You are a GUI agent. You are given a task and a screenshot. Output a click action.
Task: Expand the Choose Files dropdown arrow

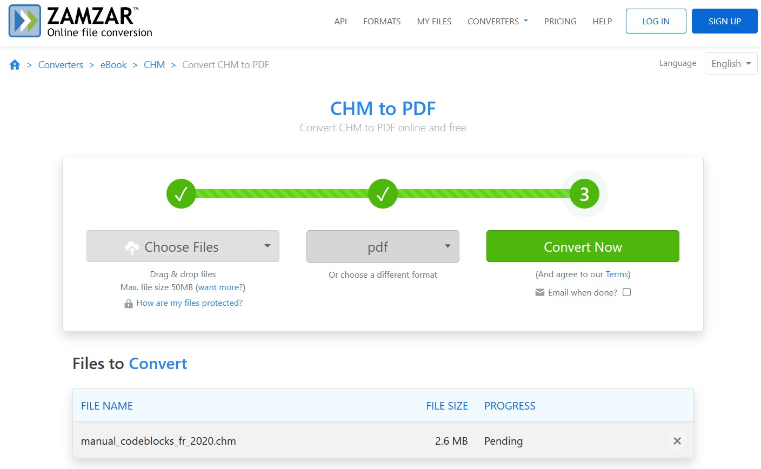pos(267,246)
